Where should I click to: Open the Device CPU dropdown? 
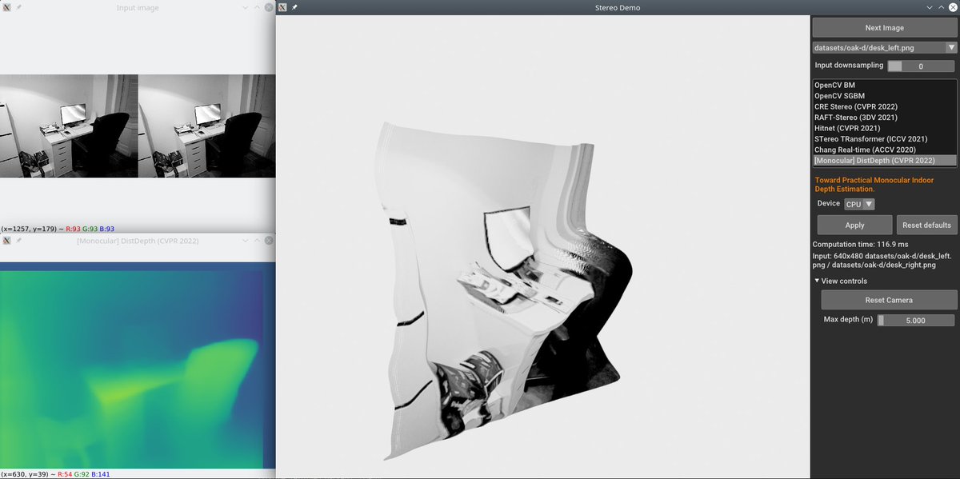click(859, 205)
